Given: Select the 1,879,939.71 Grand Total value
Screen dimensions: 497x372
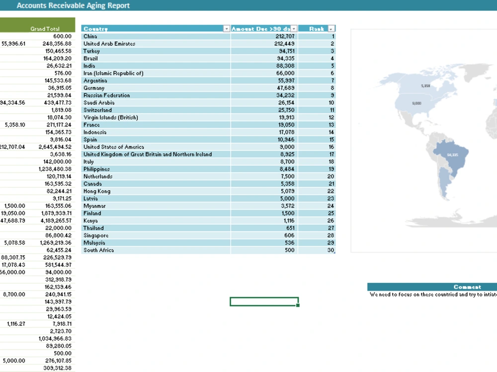Looking at the screenshot, I should 56,213.
